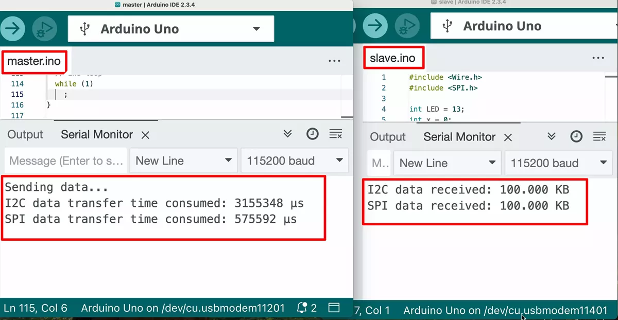The height and width of the screenshot is (320, 618).
Task: Click SPI data received line in slave monitor
Action: [468, 206]
